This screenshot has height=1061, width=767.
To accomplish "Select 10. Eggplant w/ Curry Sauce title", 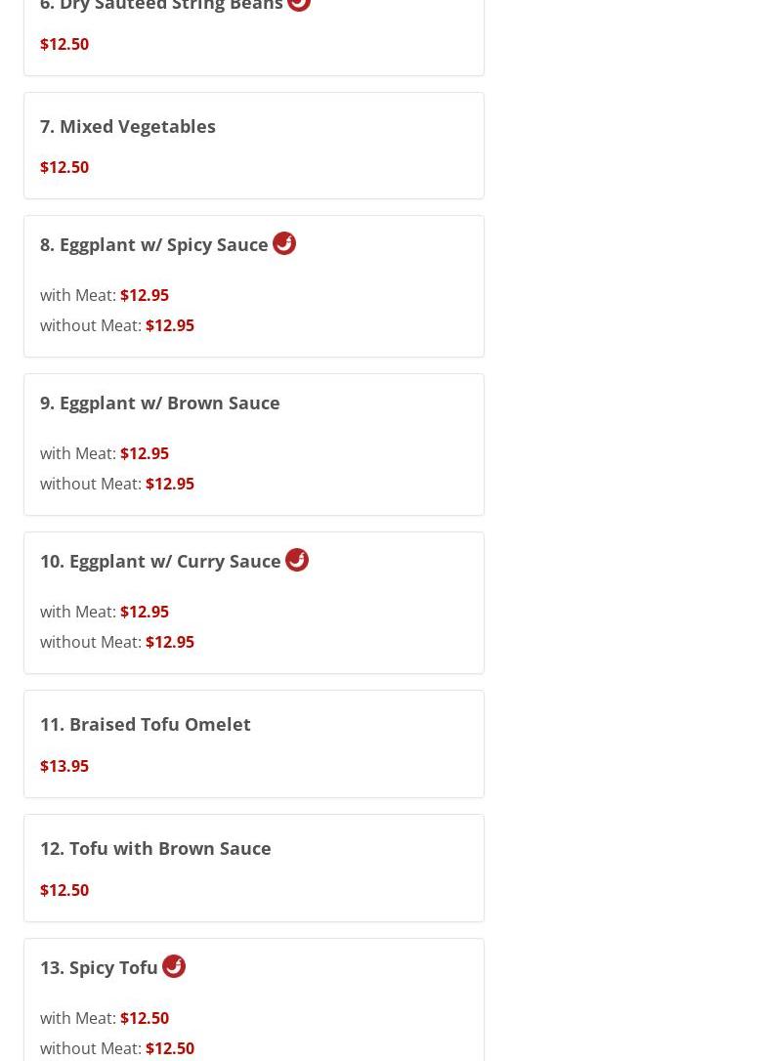I will point(160,561).
